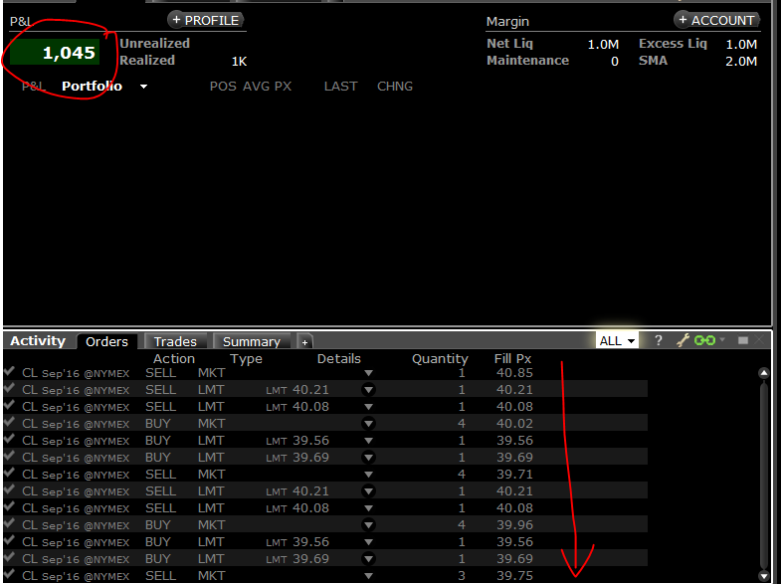The height and width of the screenshot is (584, 781).
Task: Sort by the Details column header
Action: click(338, 358)
